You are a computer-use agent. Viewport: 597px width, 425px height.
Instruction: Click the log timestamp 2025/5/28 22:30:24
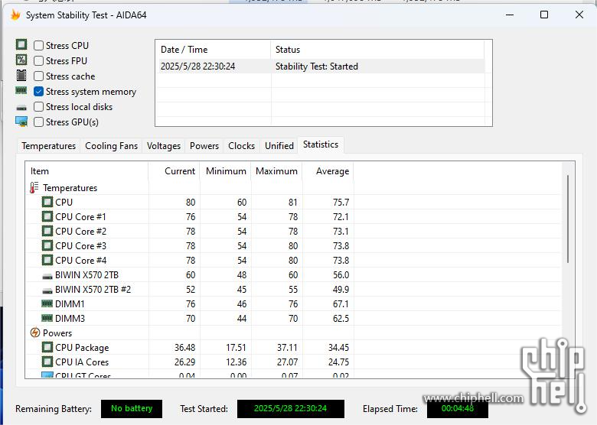pos(198,67)
